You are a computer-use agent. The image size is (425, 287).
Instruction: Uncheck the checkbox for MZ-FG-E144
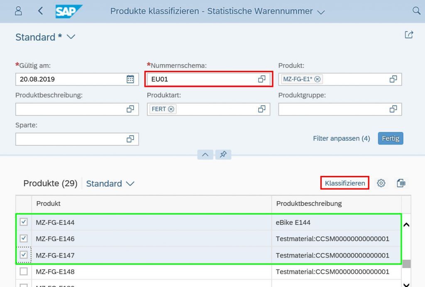[x=24, y=222]
